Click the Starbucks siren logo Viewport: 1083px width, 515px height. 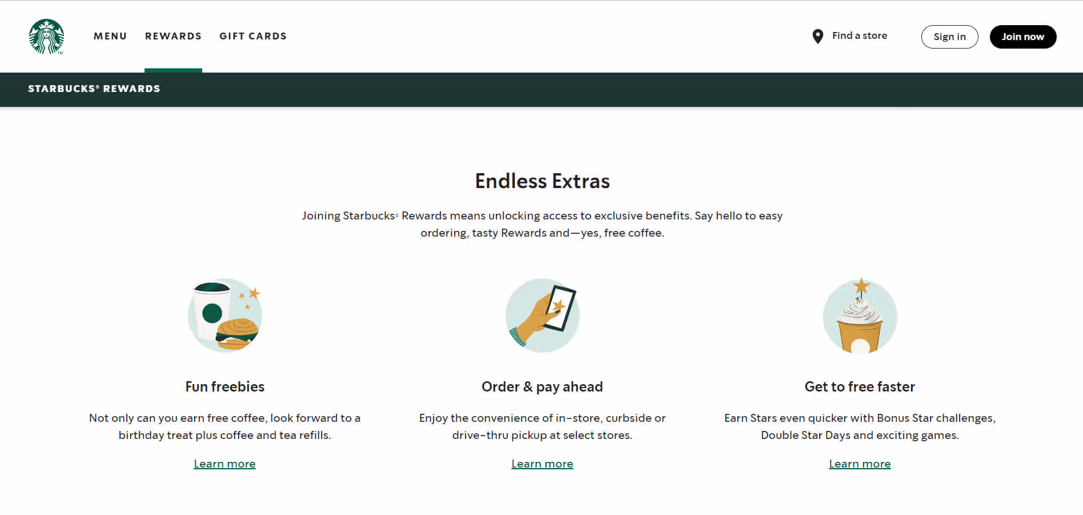46,35
